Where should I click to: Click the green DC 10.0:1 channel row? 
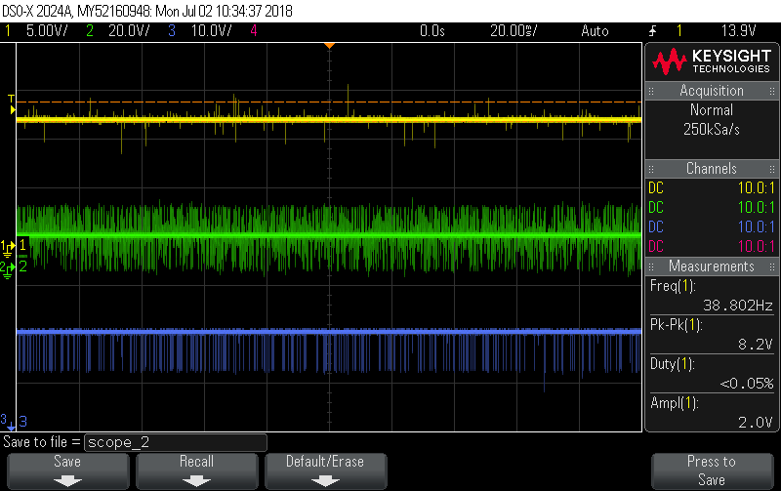712,208
